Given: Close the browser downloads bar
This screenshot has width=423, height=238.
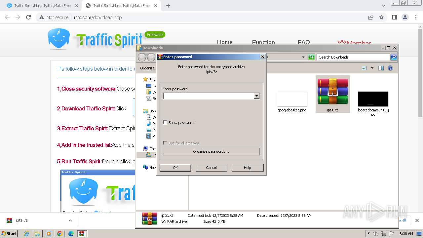Looking at the screenshot, I should [417, 220].
